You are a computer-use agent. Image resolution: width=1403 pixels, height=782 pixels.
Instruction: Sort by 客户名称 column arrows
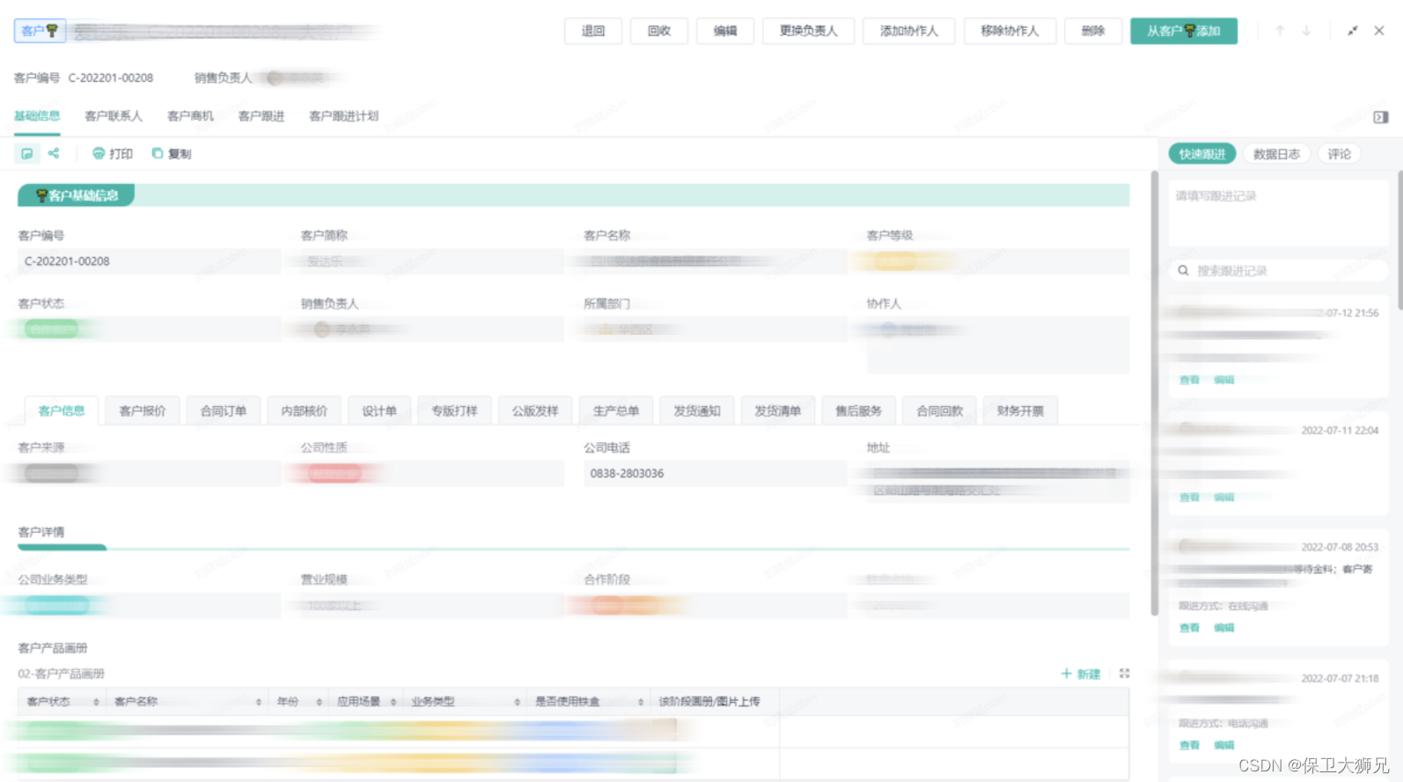point(259,702)
